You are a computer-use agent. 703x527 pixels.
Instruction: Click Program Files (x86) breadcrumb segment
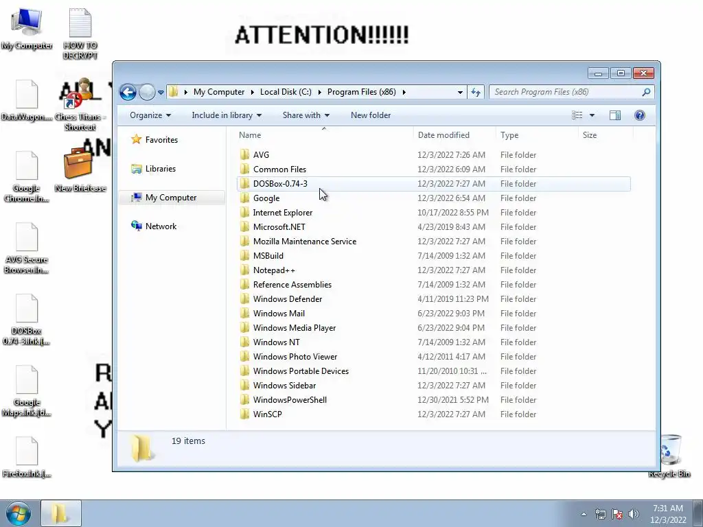coord(361,92)
